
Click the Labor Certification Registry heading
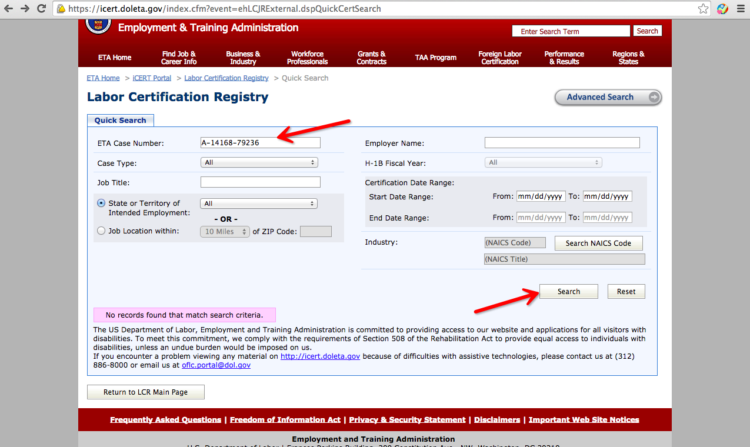click(x=178, y=98)
